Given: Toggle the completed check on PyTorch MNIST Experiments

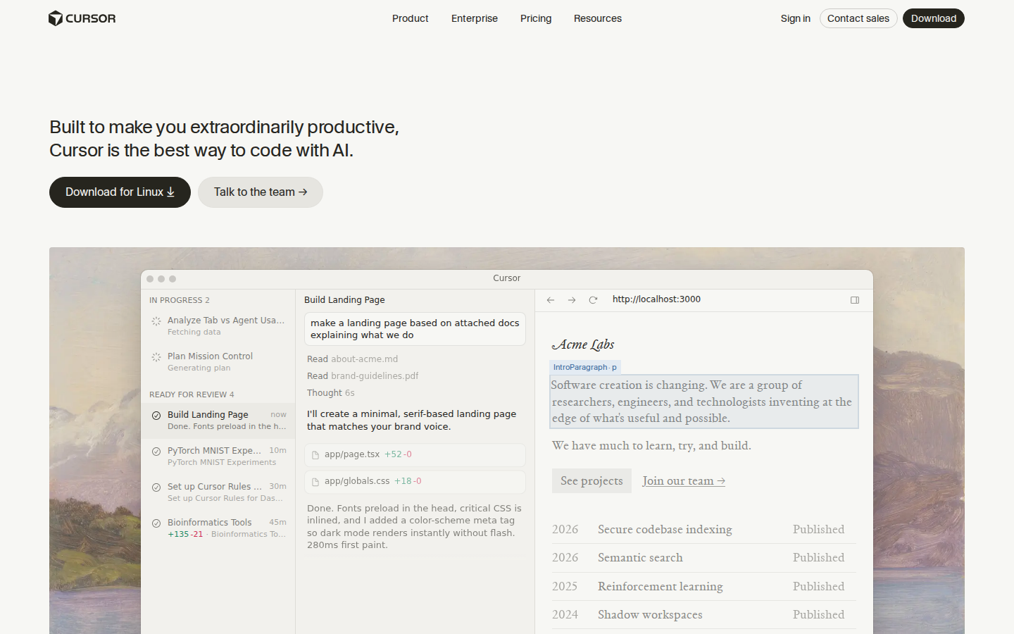Looking at the screenshot, I should pyautogui.click(x=156, y=452).
